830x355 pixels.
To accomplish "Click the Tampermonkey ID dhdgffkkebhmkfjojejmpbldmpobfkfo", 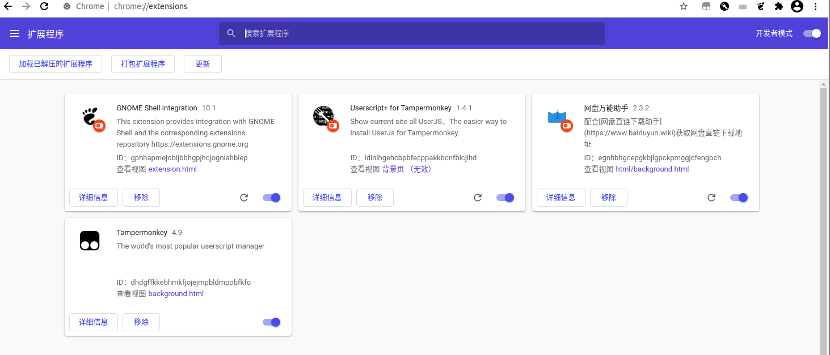I will [184, 283].
